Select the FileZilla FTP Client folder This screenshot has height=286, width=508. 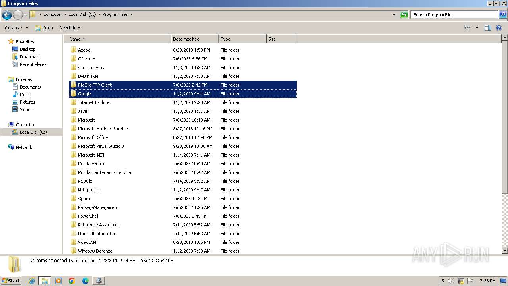pos(183,85)
